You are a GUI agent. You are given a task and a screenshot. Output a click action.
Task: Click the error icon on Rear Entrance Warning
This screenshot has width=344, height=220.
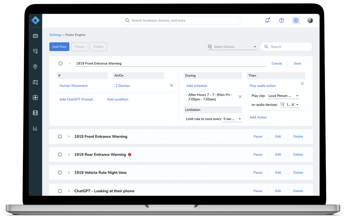tap(130, 154)
